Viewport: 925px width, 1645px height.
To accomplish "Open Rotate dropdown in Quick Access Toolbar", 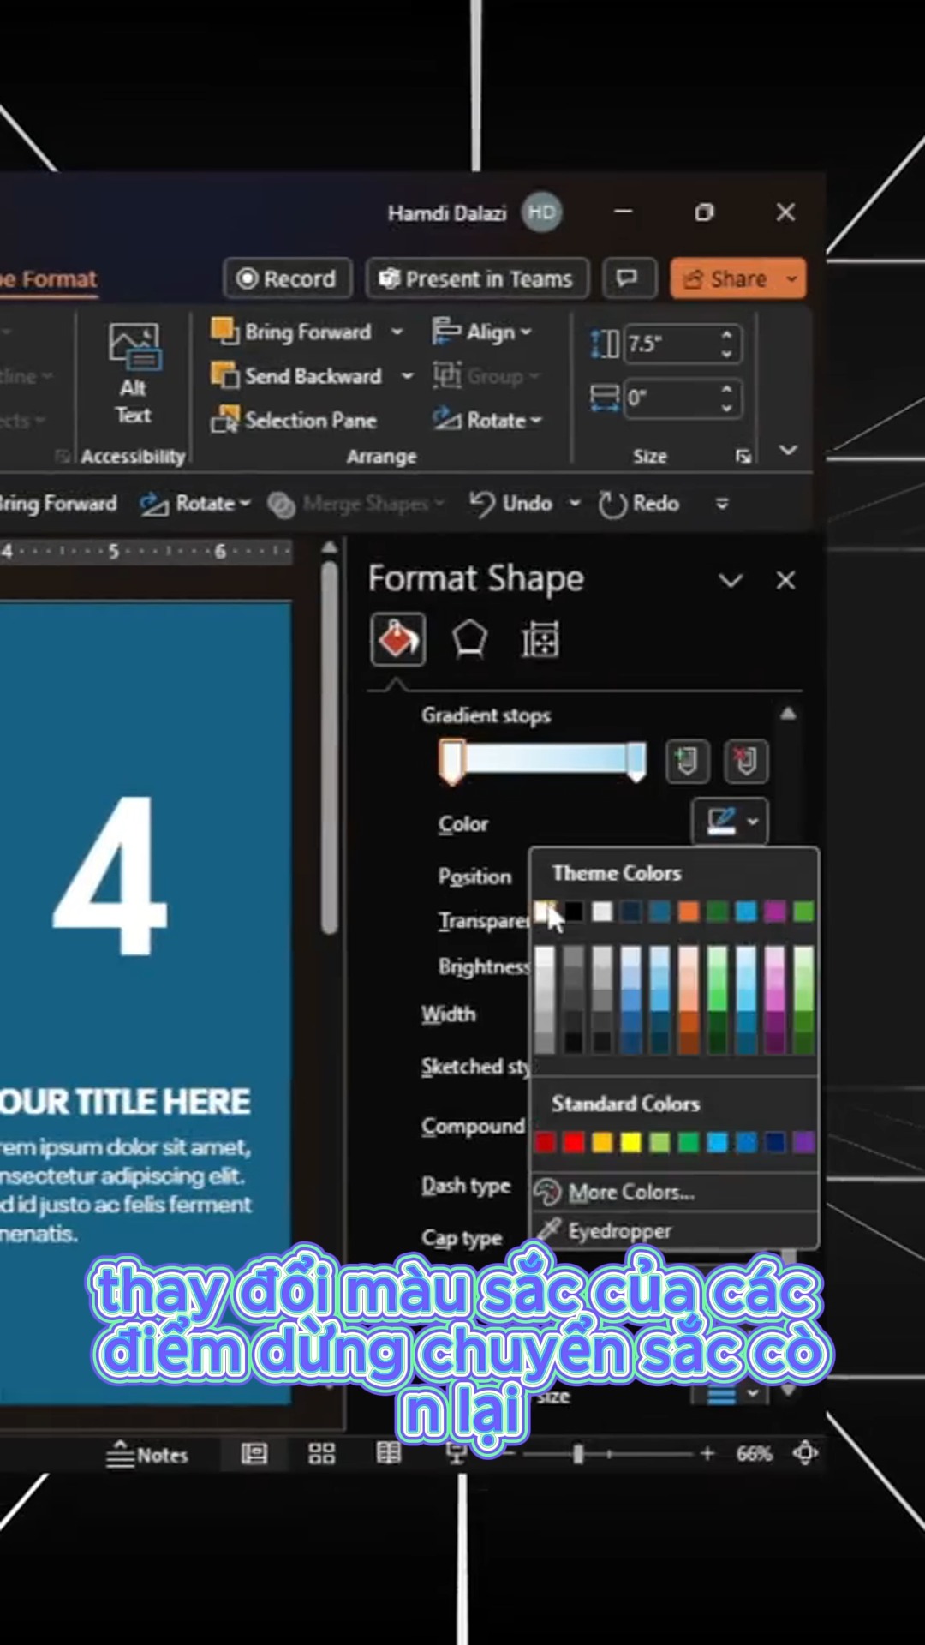I will click(195, 503).
